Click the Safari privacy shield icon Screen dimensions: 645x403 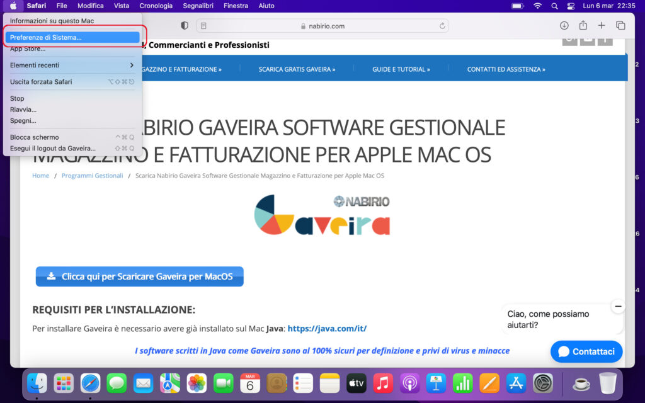point(185,25)
